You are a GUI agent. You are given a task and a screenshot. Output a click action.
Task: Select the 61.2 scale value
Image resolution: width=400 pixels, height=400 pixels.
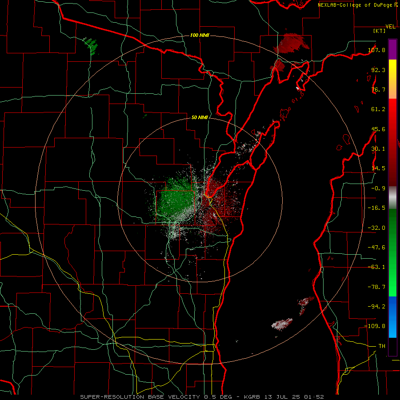pyautogui.click(x=378, y=109)
